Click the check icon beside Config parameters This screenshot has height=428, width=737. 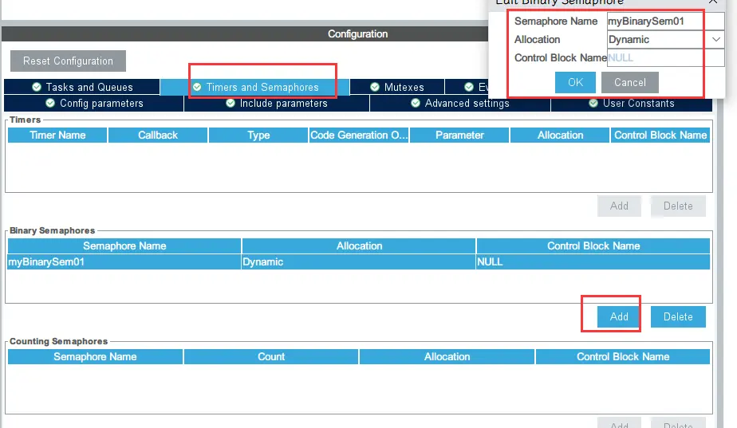[x=50, y=103]
